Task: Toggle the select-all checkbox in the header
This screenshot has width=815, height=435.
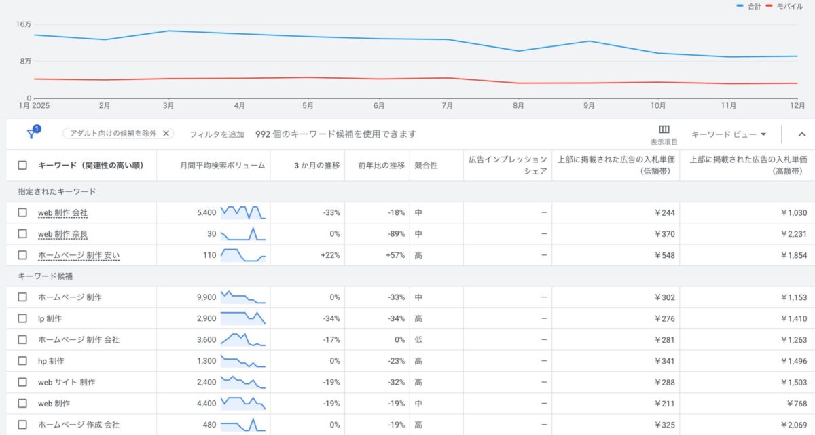Action: point(22,165)
